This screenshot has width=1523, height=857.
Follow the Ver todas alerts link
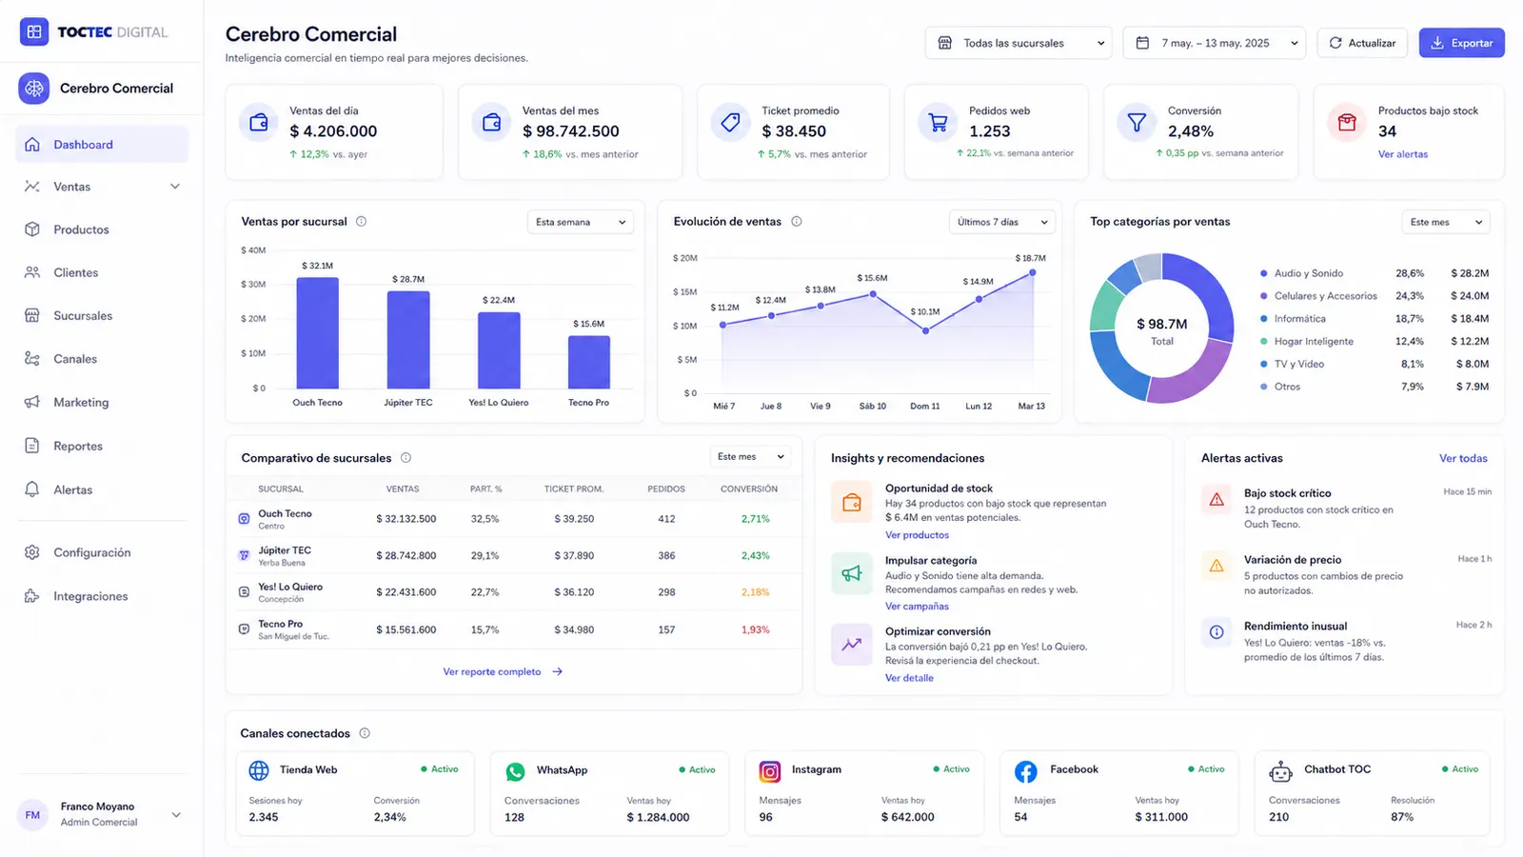(1463, 458)
